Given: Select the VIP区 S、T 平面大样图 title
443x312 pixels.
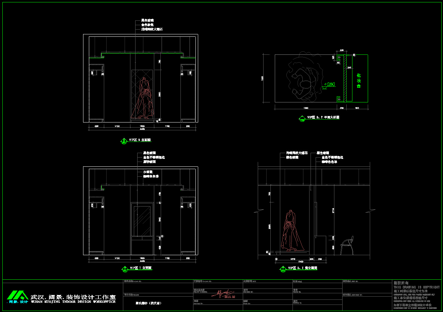Looking at the screenshot, I should coord(323,117).
